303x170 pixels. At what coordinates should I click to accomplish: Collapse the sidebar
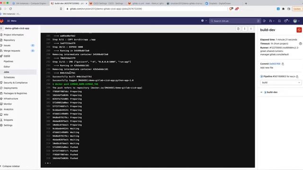(10, 166)
